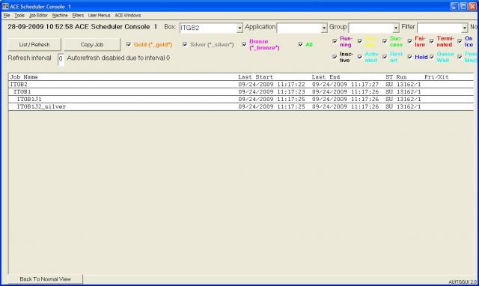The image size is (479, 286).
Task: Open the ACE Windows menu
Action: 128,15
